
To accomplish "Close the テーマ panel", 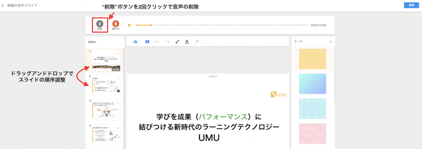I will point(331,42).
